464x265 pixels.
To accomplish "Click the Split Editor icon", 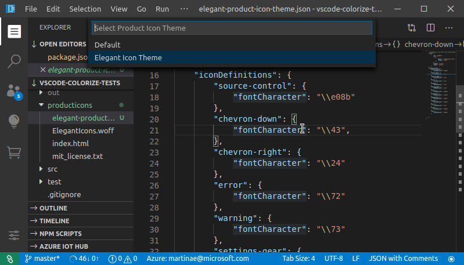I will [x=430, y=27].
